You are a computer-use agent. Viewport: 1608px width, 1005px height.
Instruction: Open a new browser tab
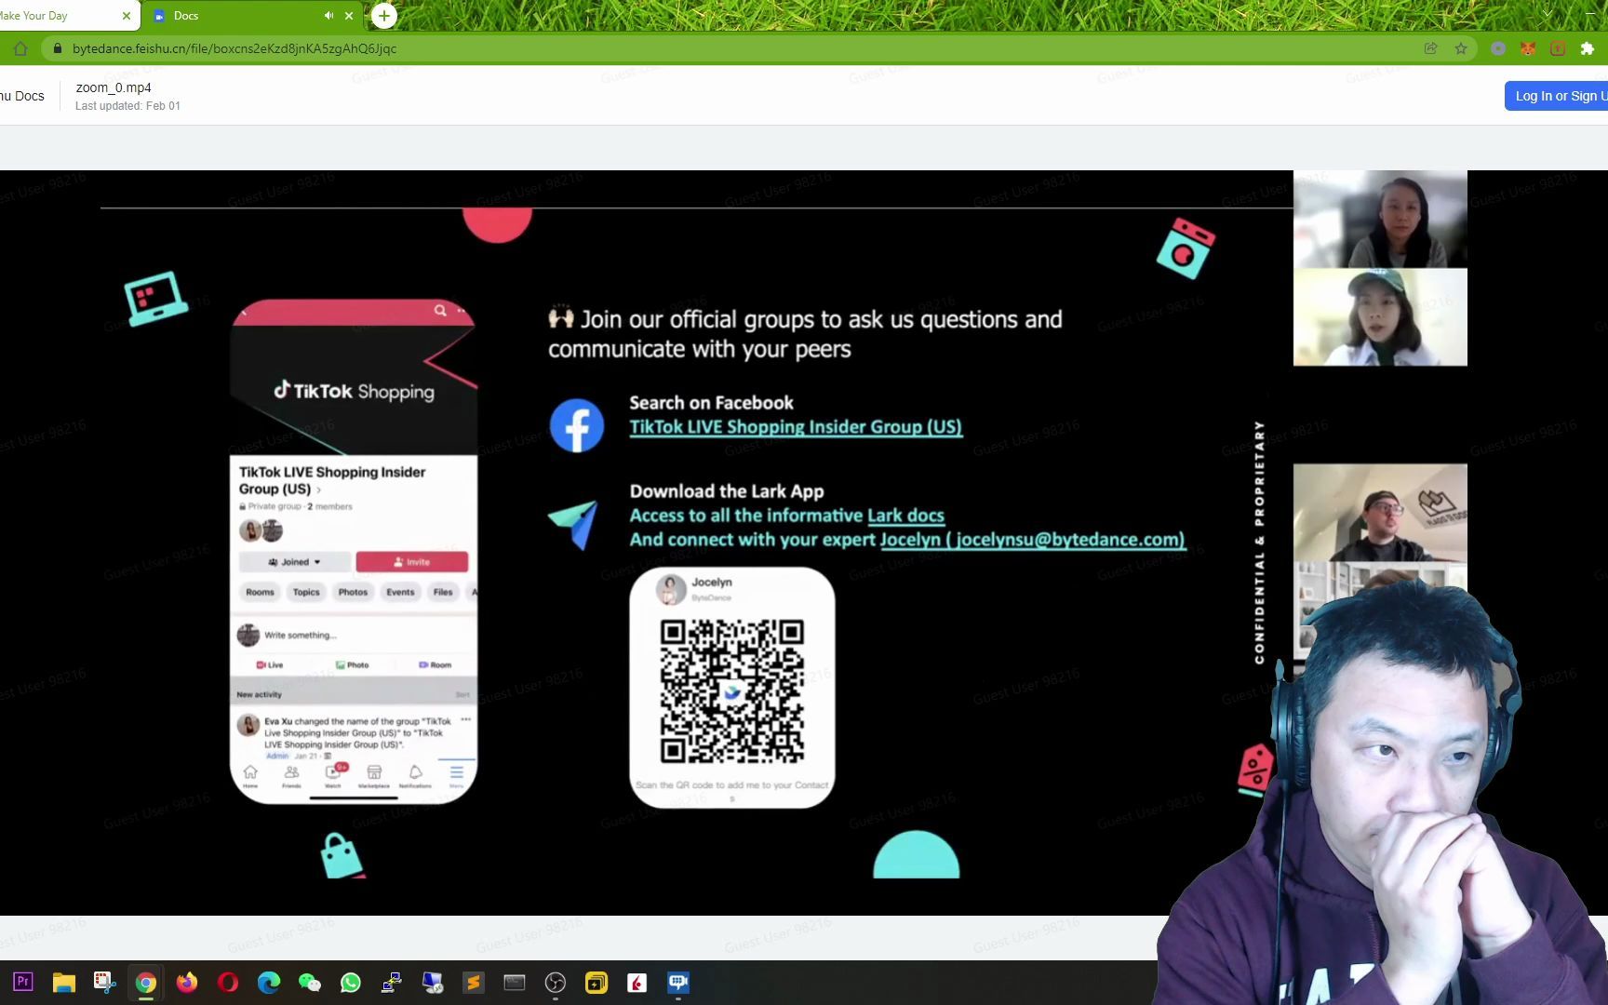point(384,16)
